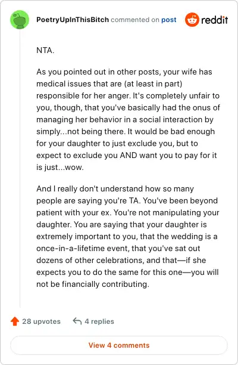Screen dimensions: 238x365
Task: Select the "28 upvotes" count label
Action: (41, 321)
